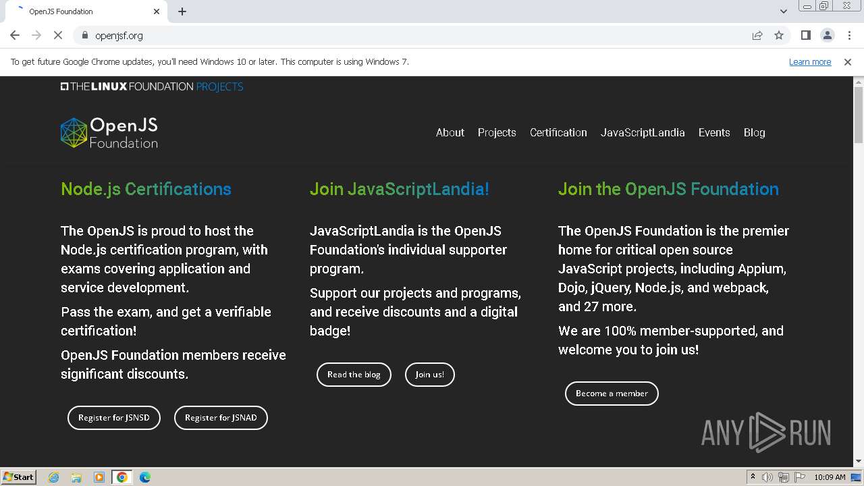The image size is (864, 486).
Task: Select the OpenJS Foundation browser tab
Action: [88, 11]
